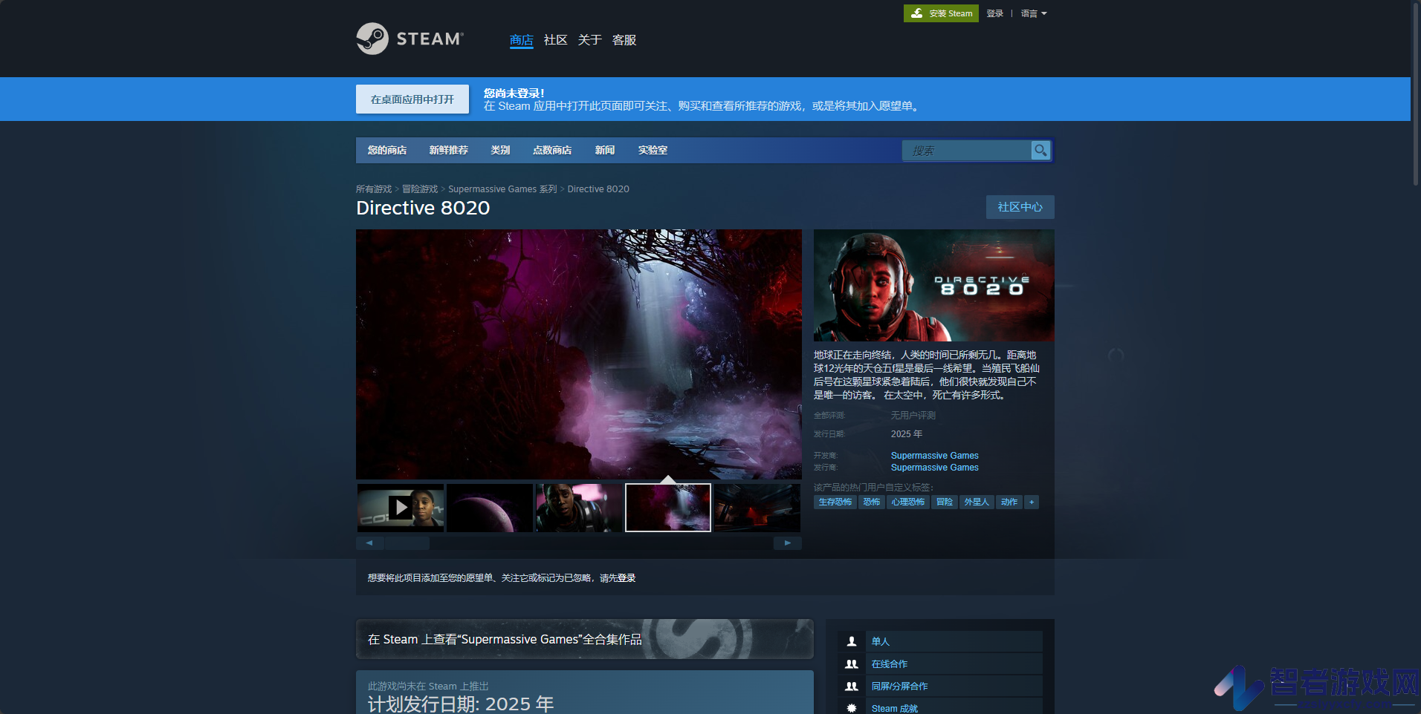The height and width of the screenshot is (714, 1421).
Task: Open the 点数商店 points shop tab
Action: pyautogui.click(x=552, y=150)
